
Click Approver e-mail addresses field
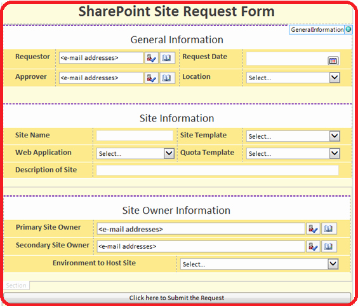tap(101, 78)
